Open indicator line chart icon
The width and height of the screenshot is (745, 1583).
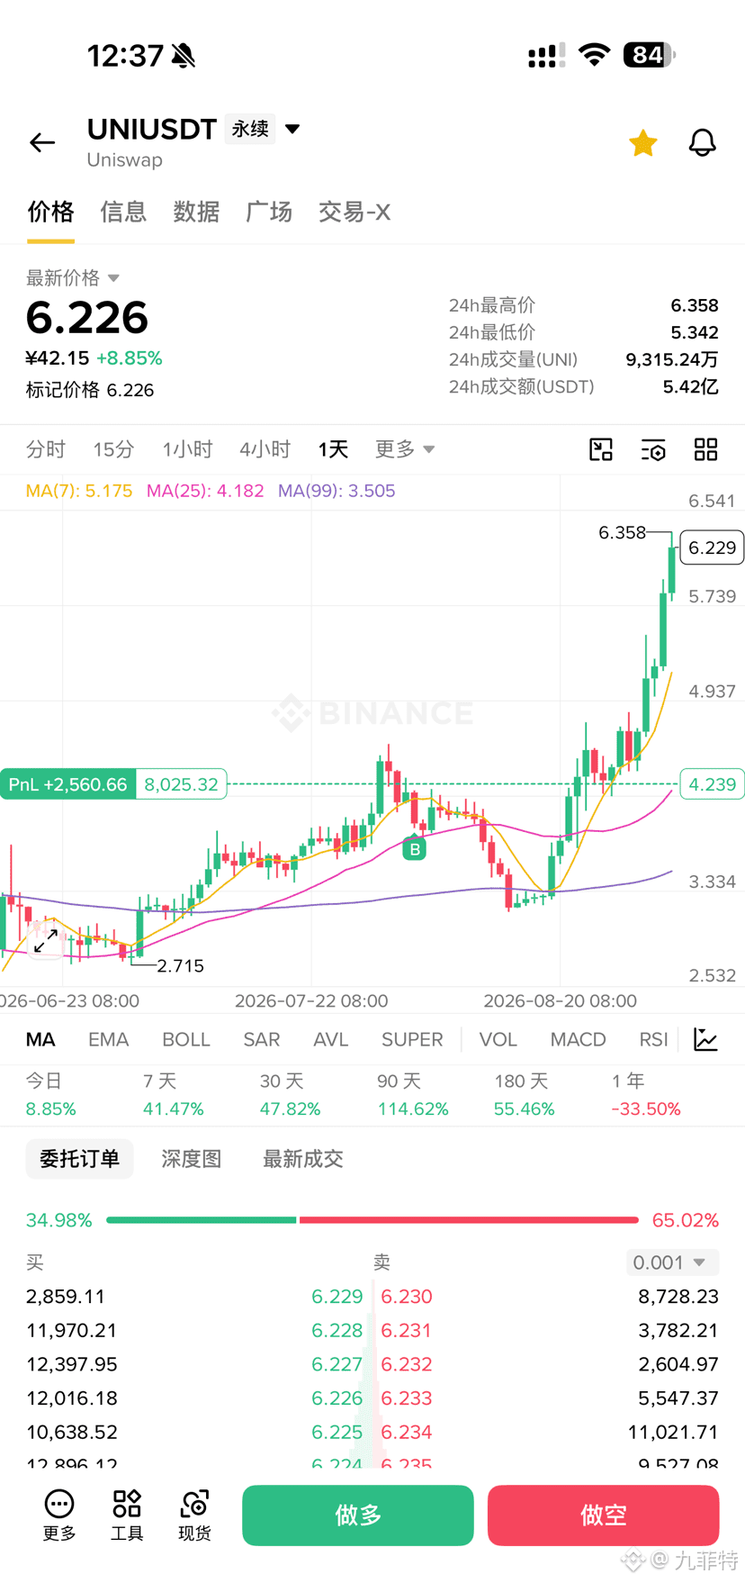tap(706, 1039)
